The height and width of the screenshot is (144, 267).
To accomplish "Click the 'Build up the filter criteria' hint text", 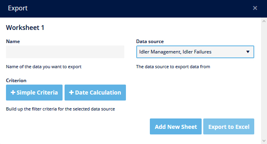I will coord(61,109).
